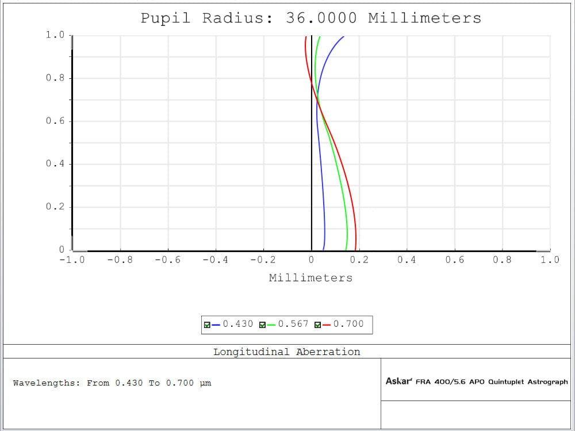
Task: Select the Longitudinal Aberration heading
Action: 287,352
